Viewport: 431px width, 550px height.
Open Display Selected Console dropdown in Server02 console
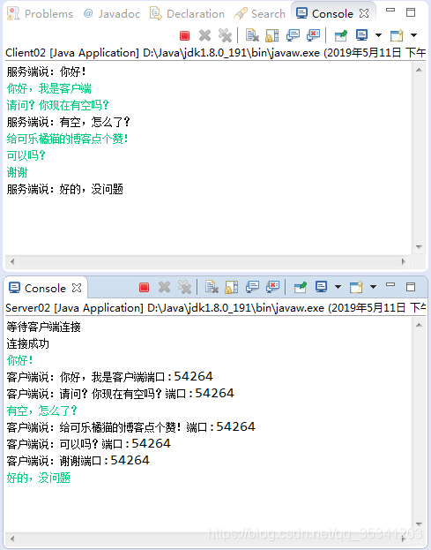coord(338,287)
